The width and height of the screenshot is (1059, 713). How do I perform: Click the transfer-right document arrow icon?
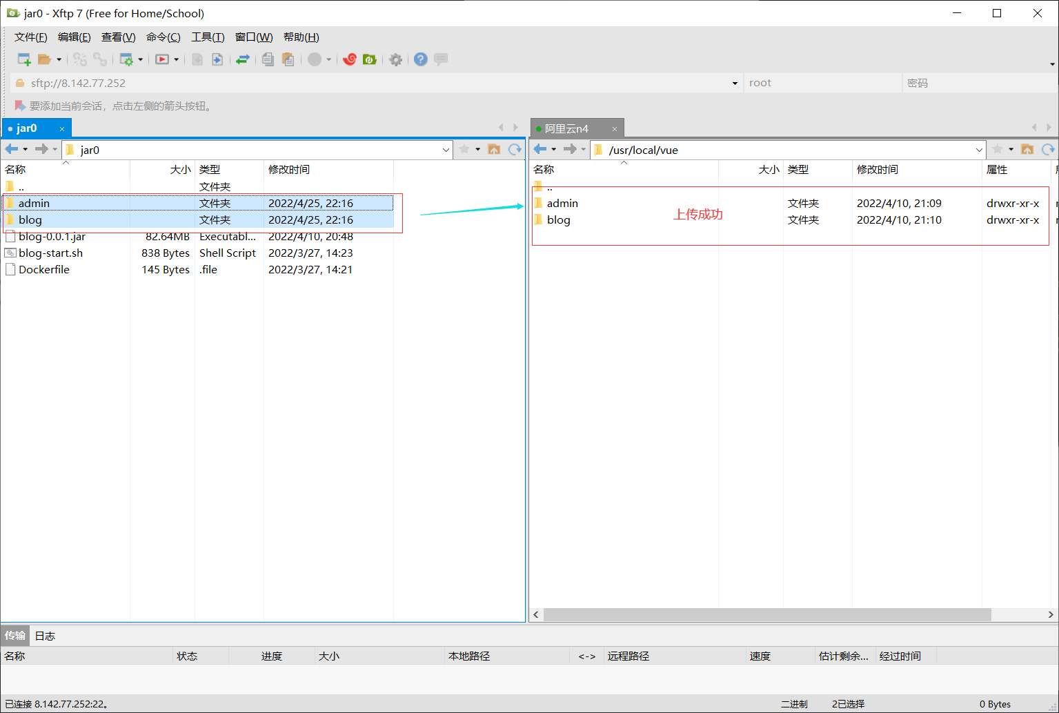217,59
